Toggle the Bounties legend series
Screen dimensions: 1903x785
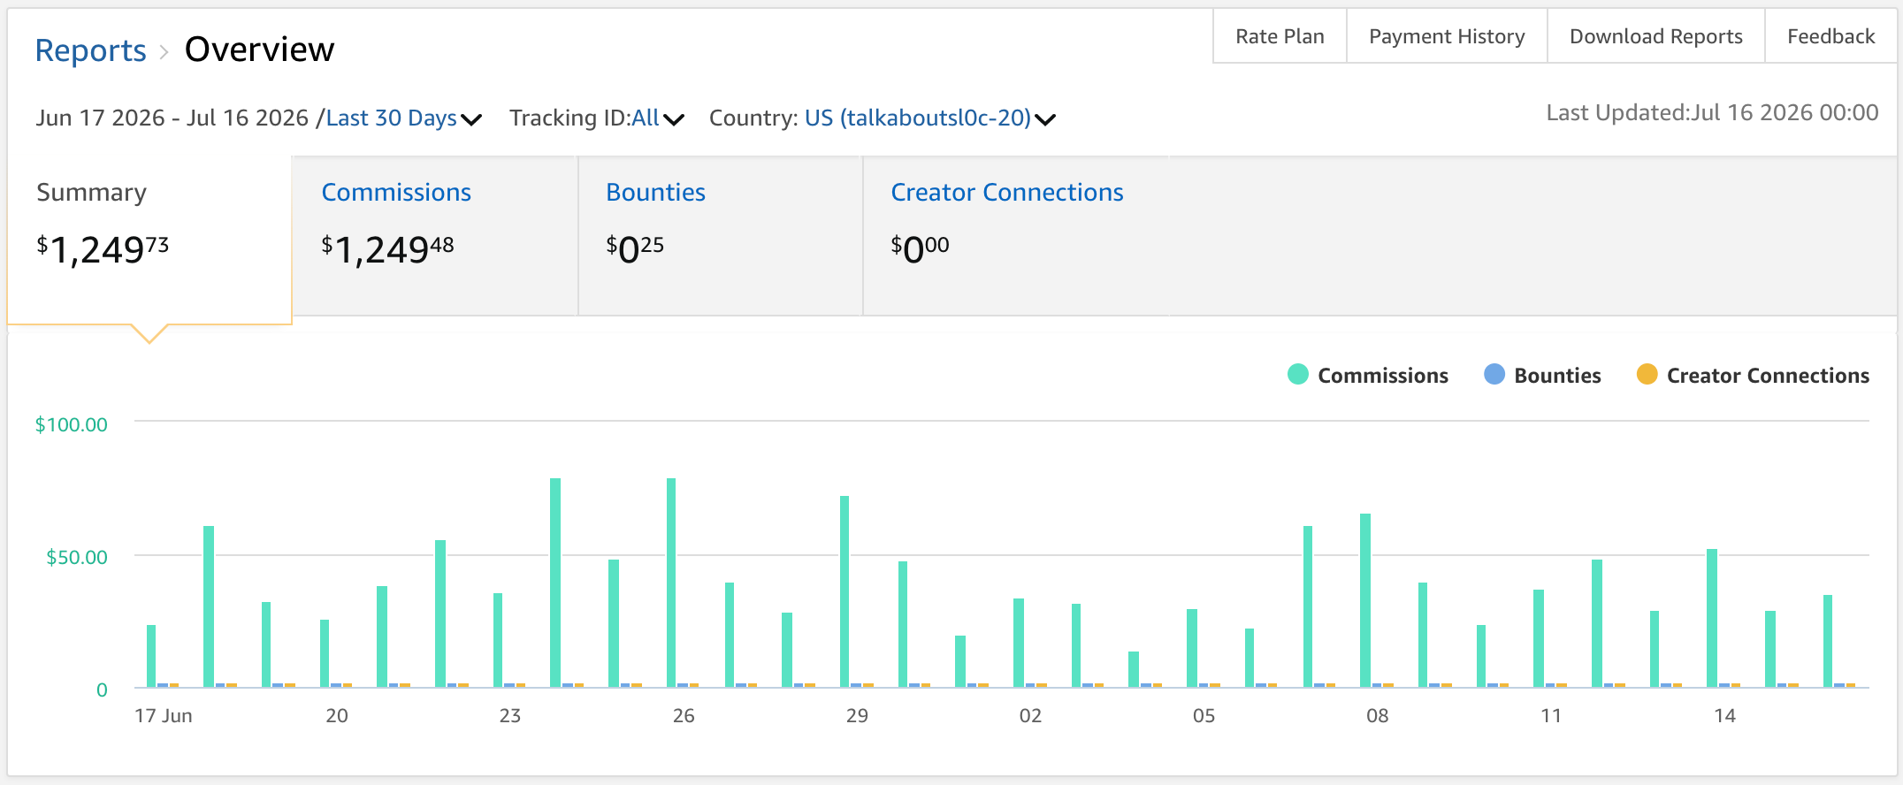tap(1542, 375)
